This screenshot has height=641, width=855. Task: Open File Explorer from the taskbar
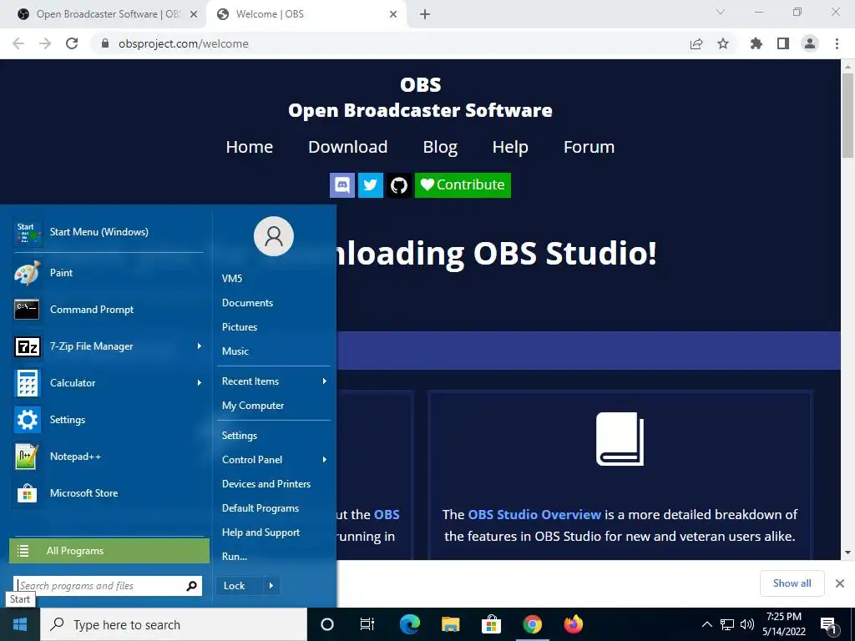450,624
